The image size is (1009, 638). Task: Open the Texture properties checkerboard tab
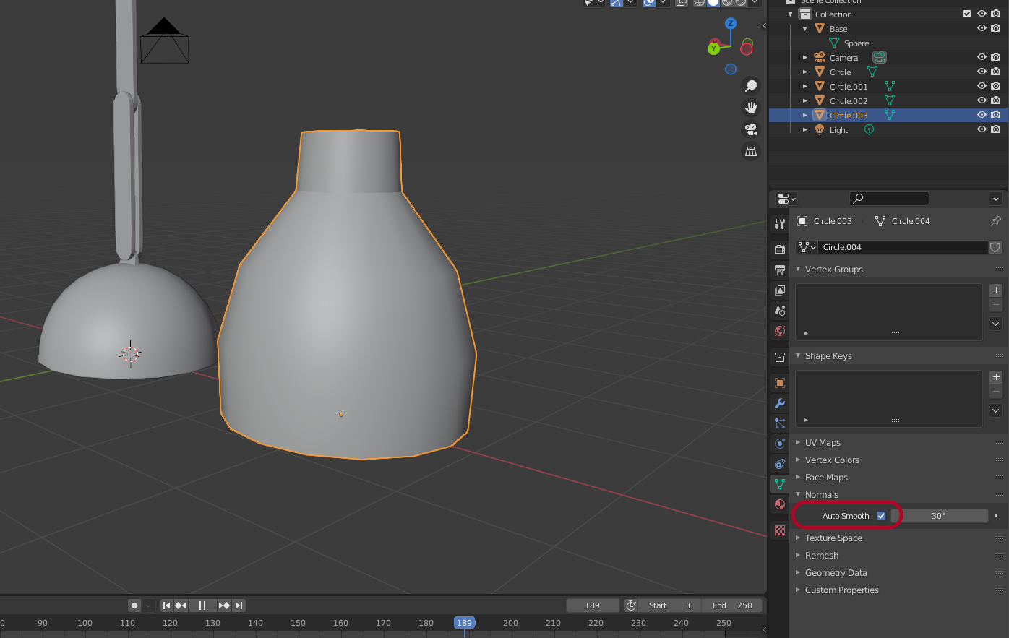click(780, 530)
